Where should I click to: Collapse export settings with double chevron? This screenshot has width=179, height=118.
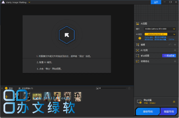click(x=174, y=102)
